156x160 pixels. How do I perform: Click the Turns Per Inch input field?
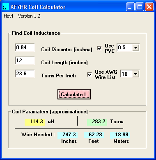point(25,74)
